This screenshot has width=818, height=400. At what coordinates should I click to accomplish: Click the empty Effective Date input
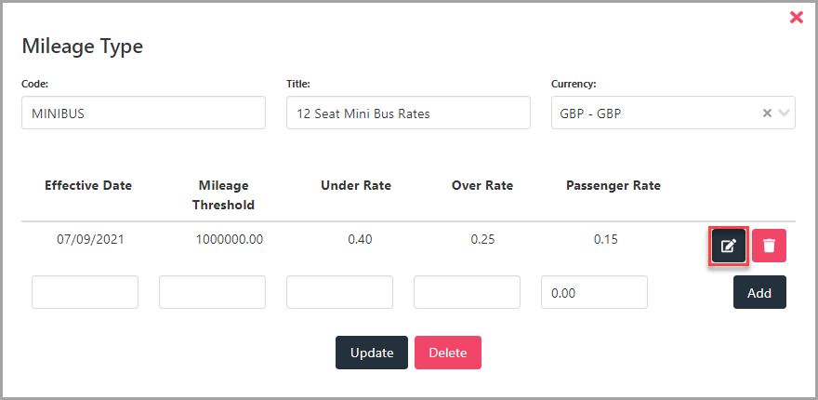(x=85, y=292)
